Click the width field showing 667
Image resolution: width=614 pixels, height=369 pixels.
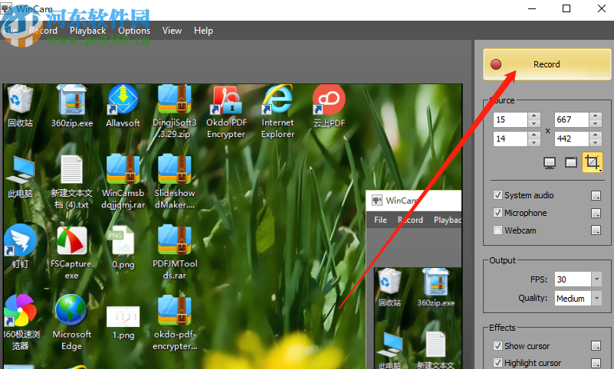[572, 119]
